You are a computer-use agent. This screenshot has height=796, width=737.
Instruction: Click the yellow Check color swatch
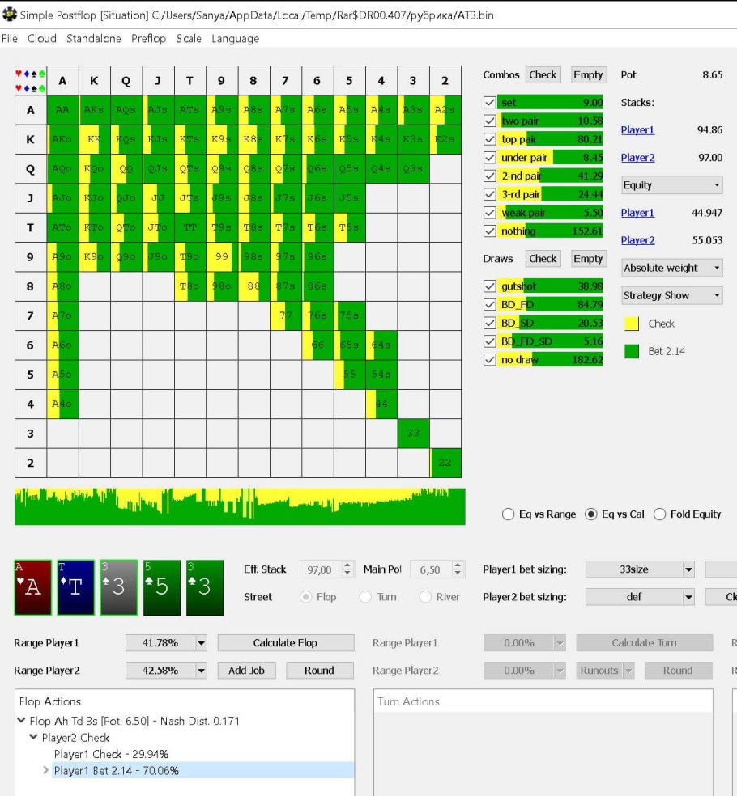tap(632, 324)
